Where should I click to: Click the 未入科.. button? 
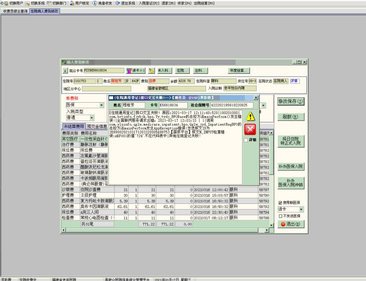click(164, 70)
